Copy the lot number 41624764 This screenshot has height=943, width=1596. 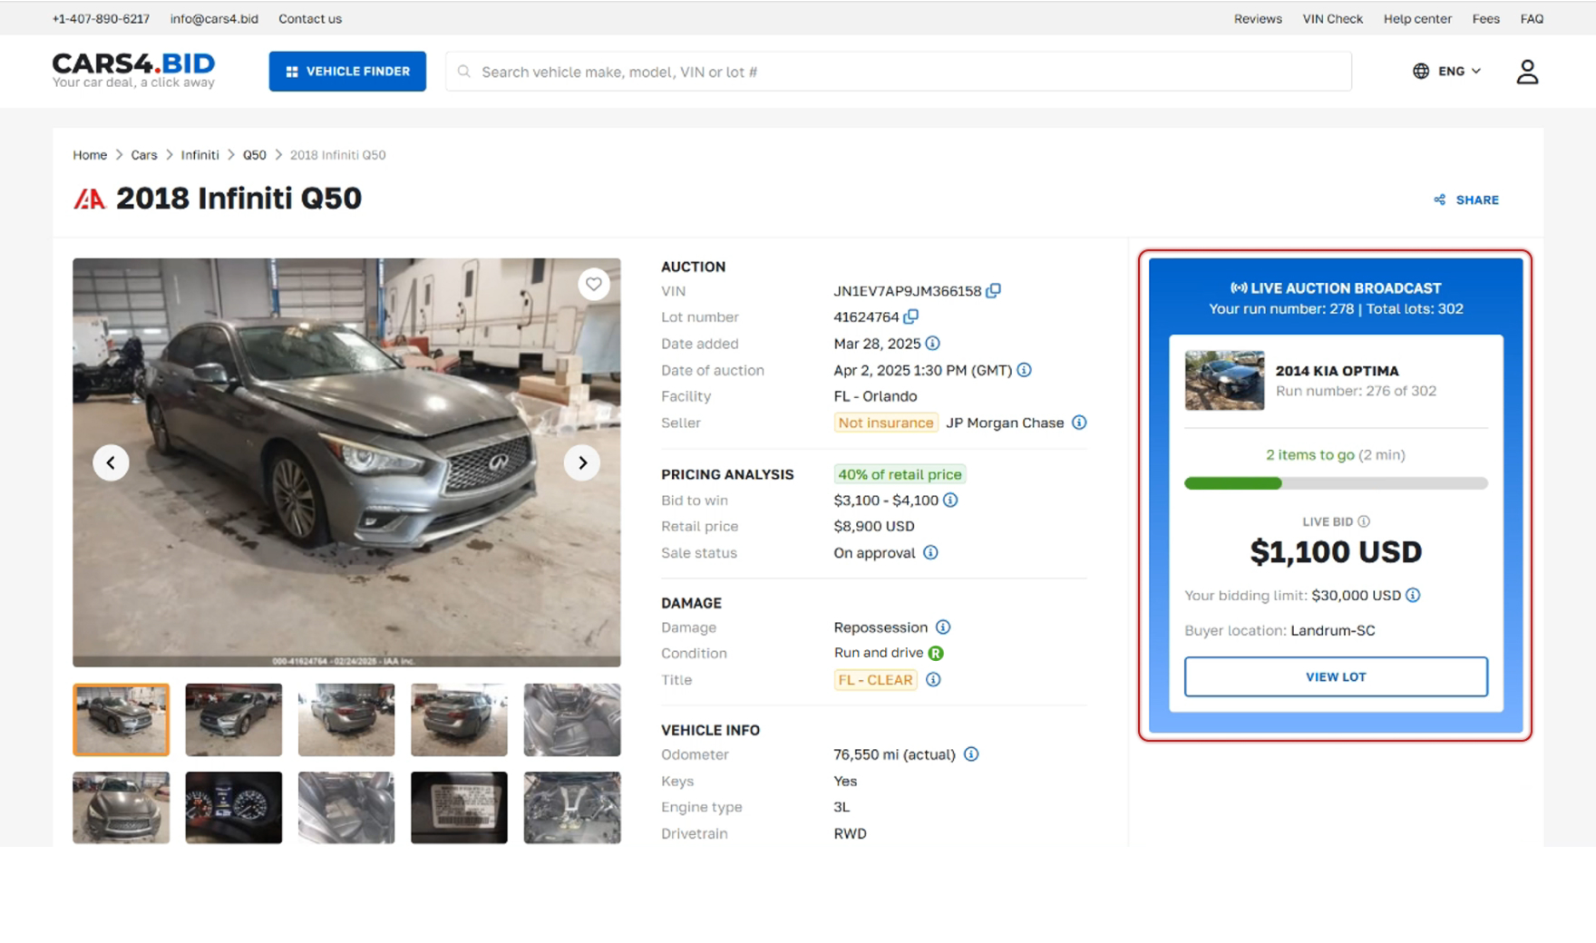911,316
